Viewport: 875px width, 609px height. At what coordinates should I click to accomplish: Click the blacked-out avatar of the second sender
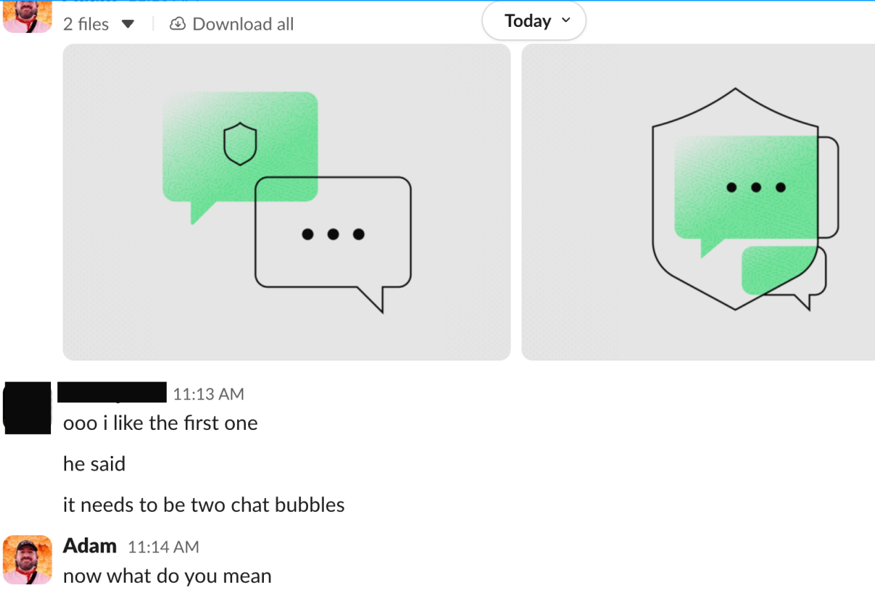28,407
